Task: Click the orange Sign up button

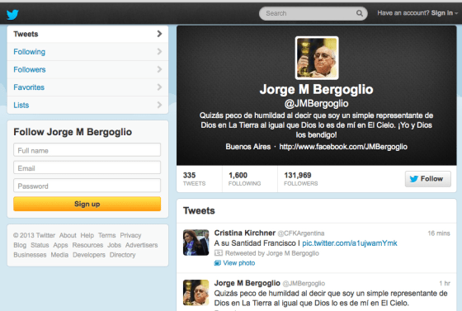Action: pos(87,204)
